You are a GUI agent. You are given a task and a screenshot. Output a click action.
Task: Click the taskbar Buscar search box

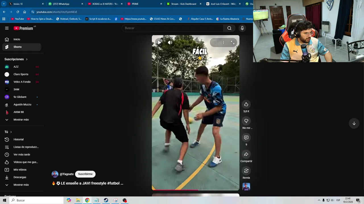tap(36, 200)
